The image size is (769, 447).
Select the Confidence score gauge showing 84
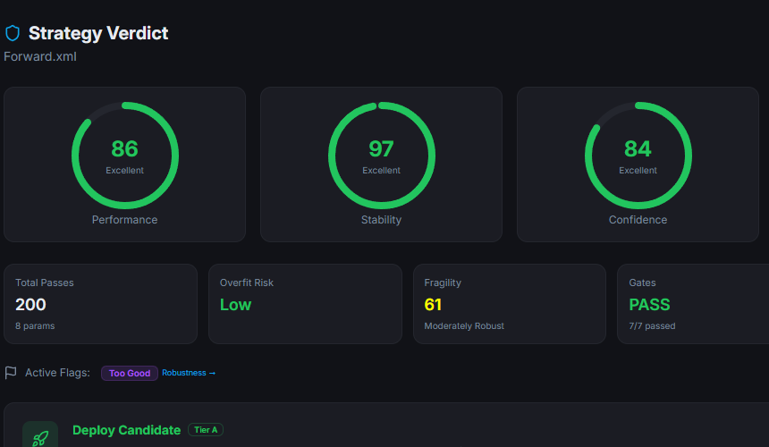click(x=638, y=156)
